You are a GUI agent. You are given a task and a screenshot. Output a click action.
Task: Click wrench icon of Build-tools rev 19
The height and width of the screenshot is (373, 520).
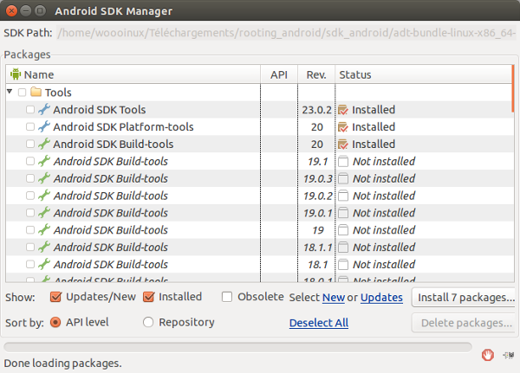point(44,230)
